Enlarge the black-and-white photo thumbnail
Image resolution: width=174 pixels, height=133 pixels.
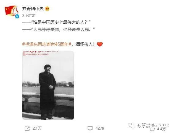click(x=48, y=85)
